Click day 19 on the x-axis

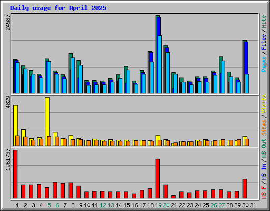coord(158,205)
